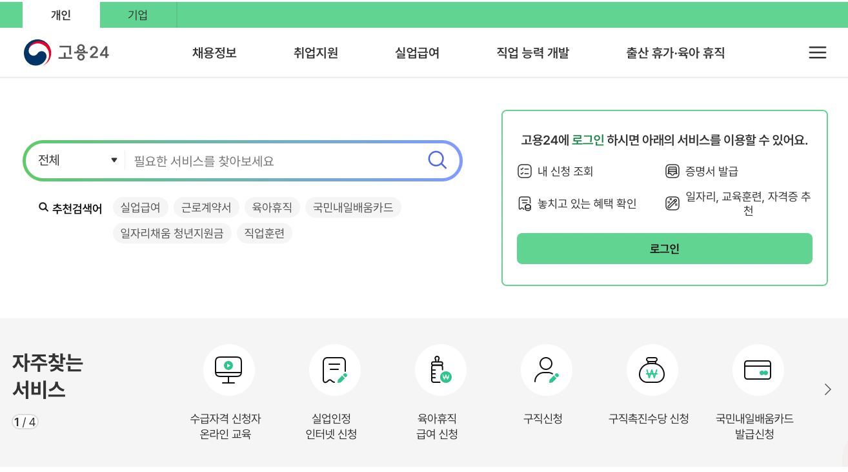Viewport: 848px width, 472px height.
Task: Click the login prompt sentence text
Action: 665,140
